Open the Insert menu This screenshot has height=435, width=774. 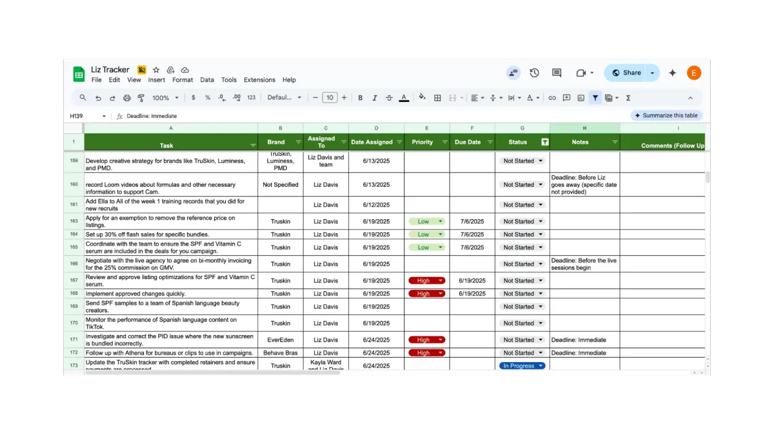(x=157, y=80)
